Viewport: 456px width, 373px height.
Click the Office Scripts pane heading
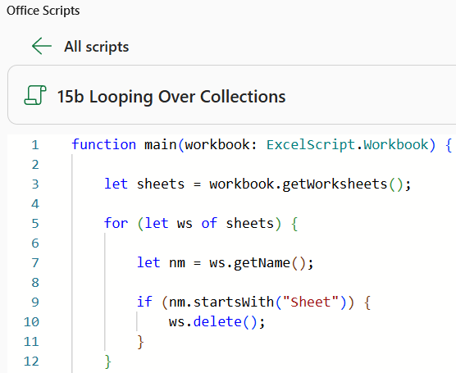click(43, 11)
